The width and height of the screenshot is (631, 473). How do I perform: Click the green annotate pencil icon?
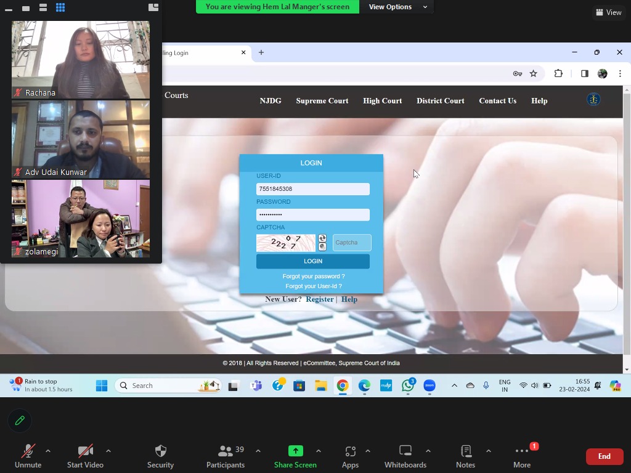point(20,421)
